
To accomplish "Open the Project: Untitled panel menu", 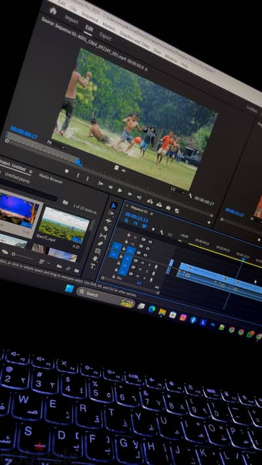I will [31, 172].
